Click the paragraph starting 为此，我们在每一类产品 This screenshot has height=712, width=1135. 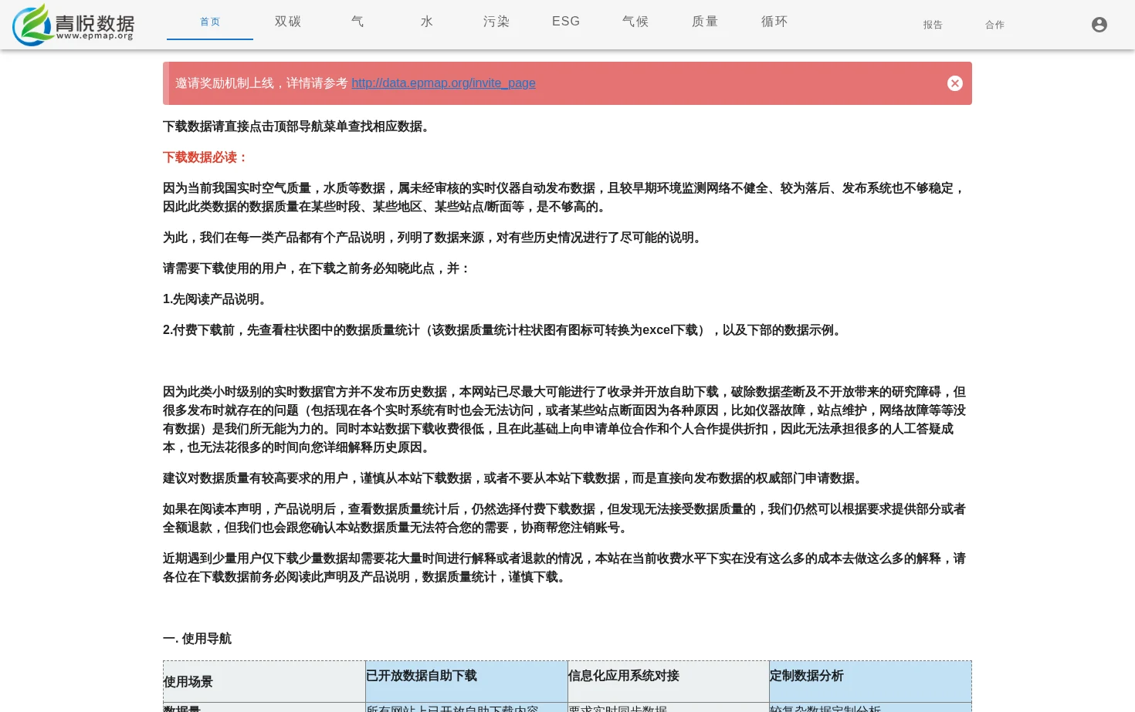[435, 238]
